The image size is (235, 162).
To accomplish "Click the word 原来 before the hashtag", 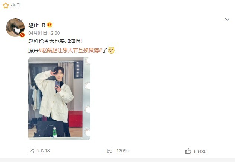I will [x=34, y=50].
